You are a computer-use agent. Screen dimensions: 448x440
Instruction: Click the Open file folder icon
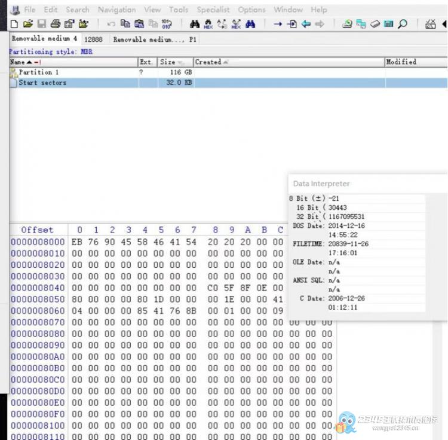(27, 24)
